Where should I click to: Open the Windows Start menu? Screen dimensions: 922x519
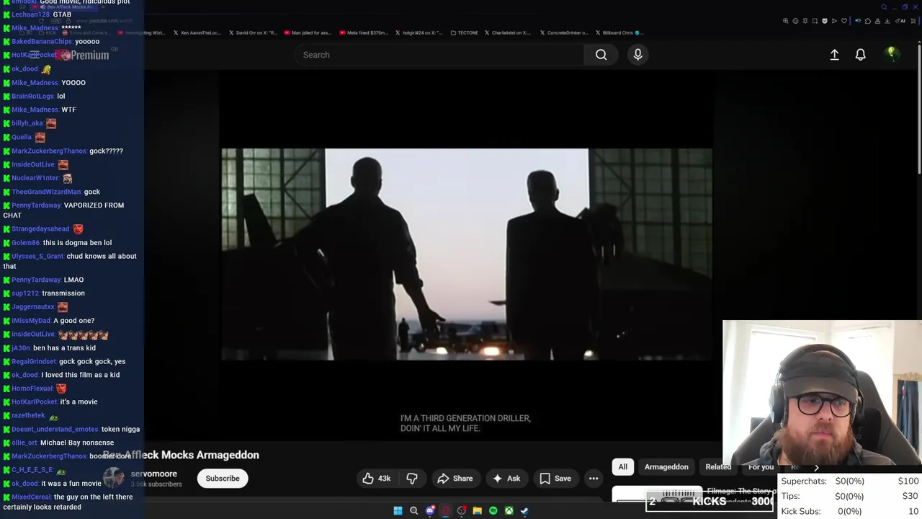398,510
